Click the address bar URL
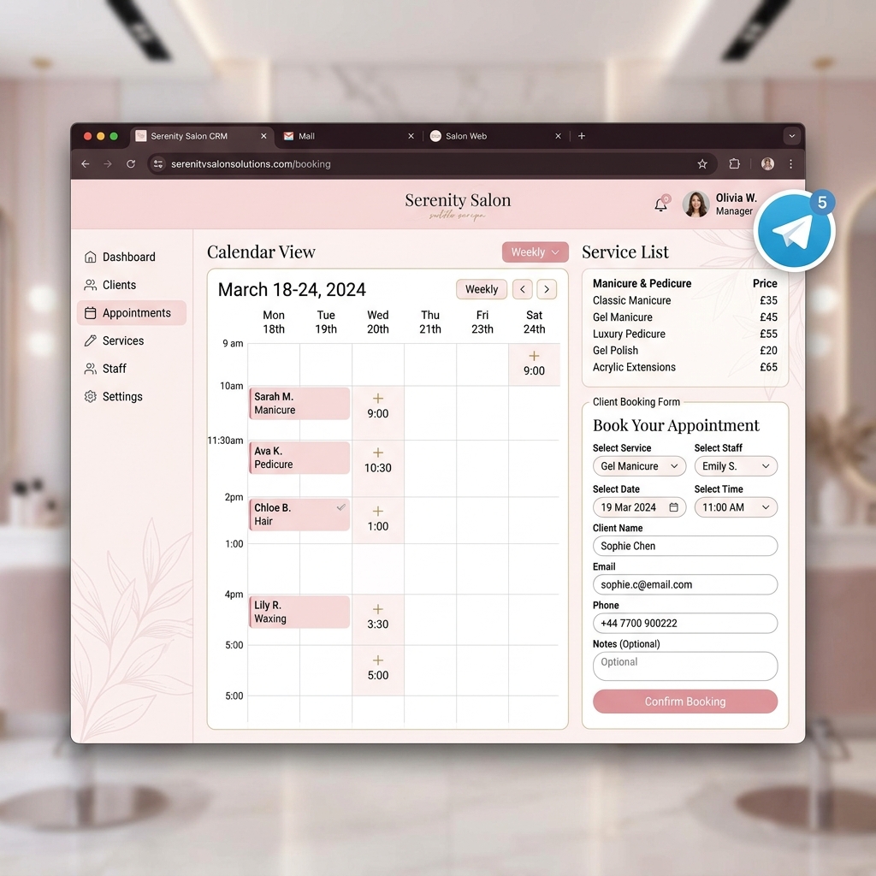 click(x=251, y=163)
